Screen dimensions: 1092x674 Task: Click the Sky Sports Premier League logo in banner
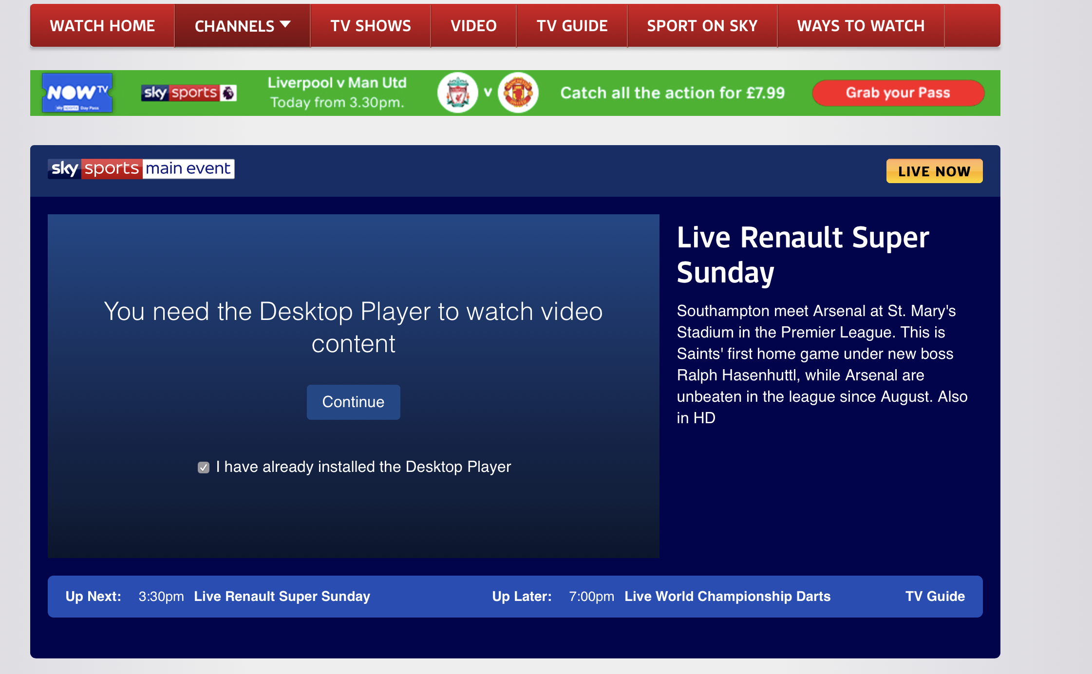(189, 93)
